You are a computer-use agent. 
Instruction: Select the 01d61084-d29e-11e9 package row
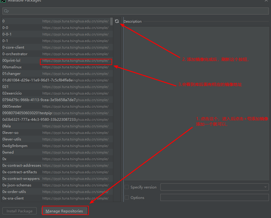coord(57,80)
